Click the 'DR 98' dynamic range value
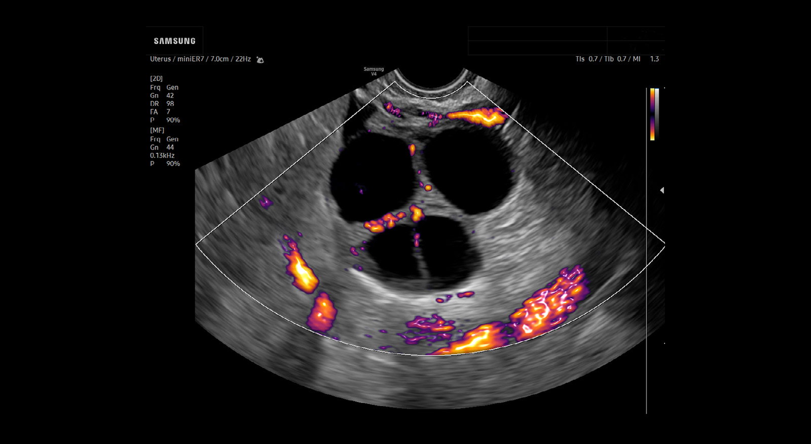Image resolution: width=811 pixels, height=444 pixels. tap(162, 104)
